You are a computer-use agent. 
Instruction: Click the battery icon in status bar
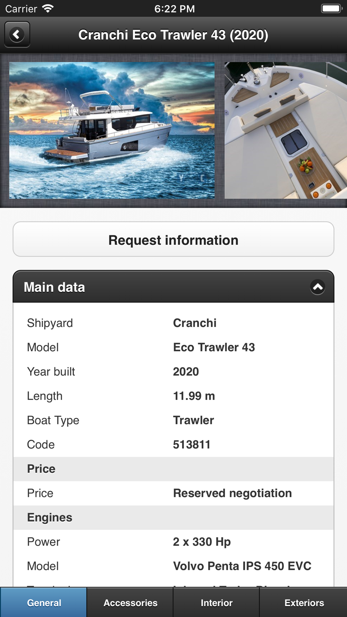click(331, 8)
